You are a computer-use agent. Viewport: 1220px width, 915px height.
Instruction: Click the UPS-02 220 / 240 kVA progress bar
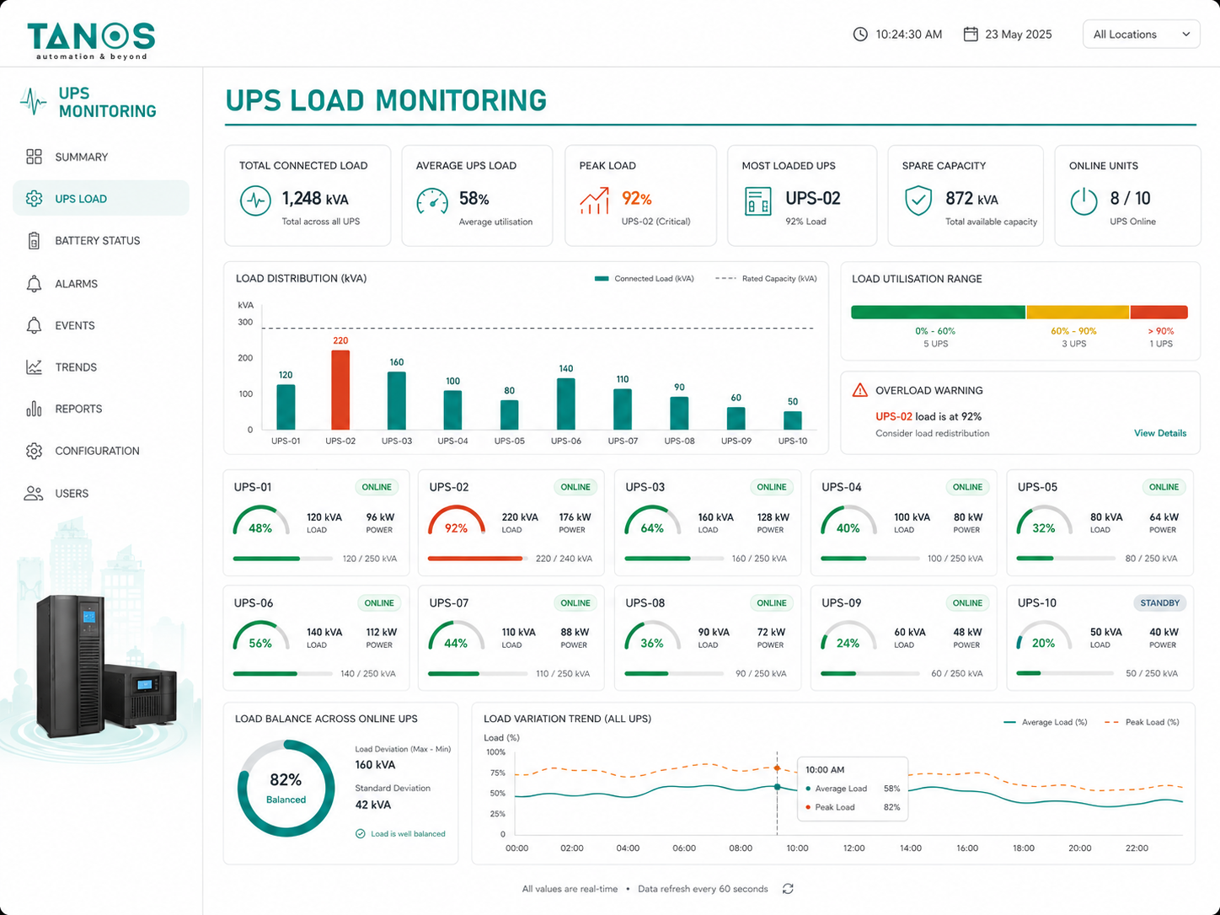coord(477,559)
